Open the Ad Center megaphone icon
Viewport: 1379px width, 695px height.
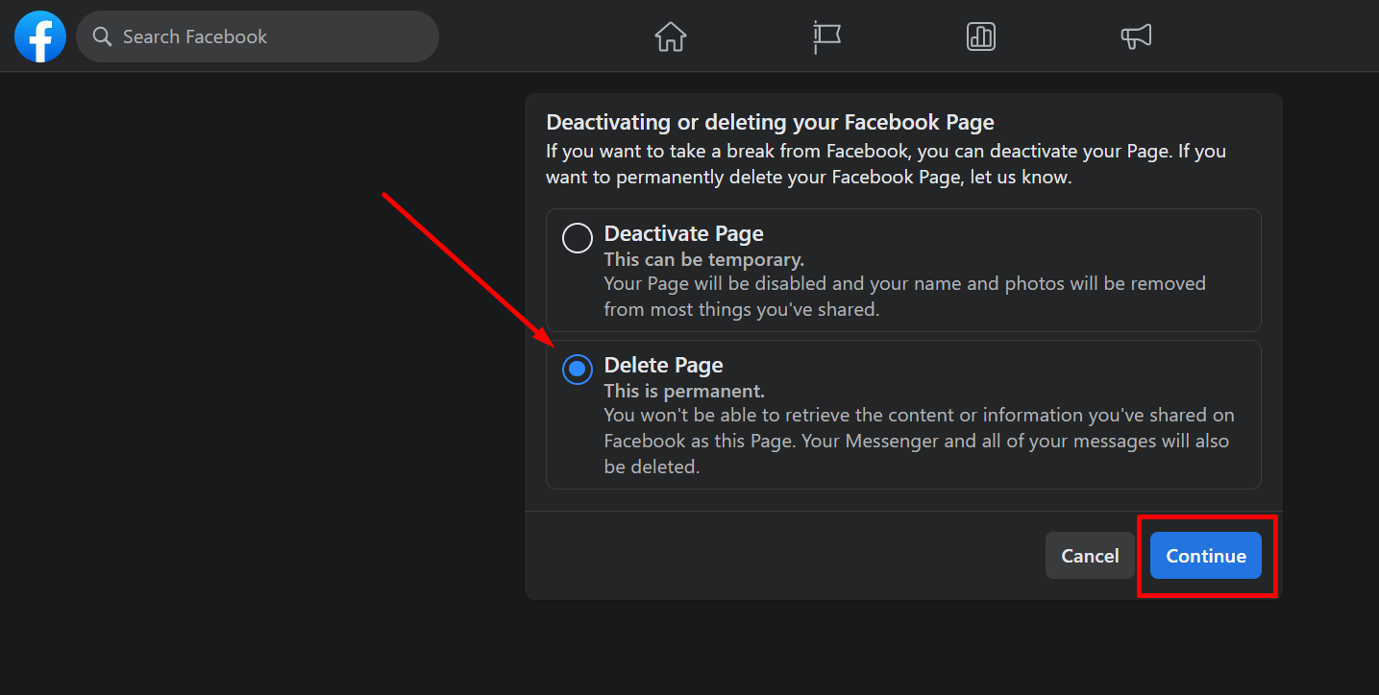(x=1136, y=36)
